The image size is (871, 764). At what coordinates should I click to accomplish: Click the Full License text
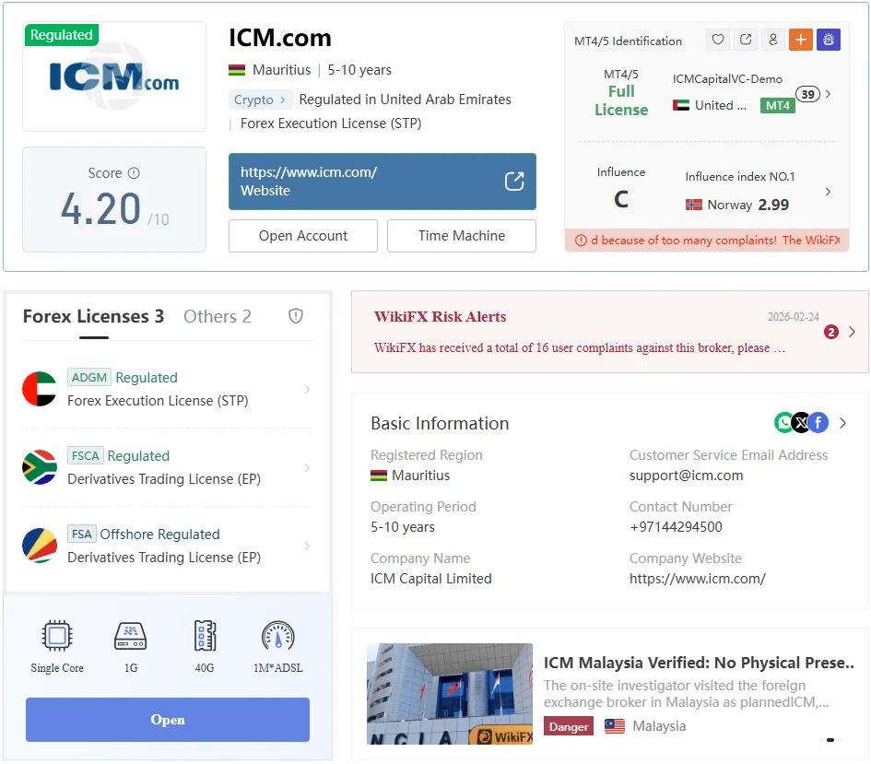click(621, 100)
